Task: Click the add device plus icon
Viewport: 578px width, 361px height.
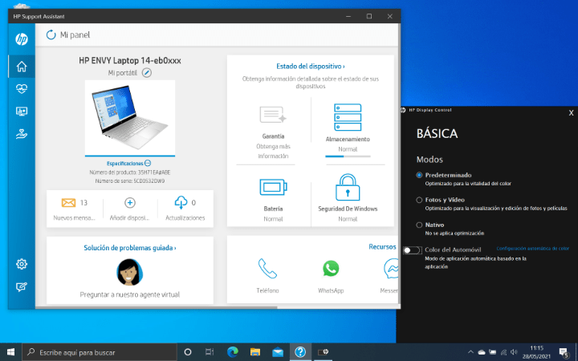Action: 130,203
